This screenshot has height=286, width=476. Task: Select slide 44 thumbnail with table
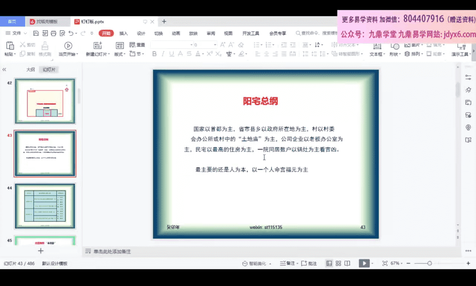(x=45, y=206)
